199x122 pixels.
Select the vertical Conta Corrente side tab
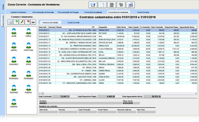coord(3,21)
